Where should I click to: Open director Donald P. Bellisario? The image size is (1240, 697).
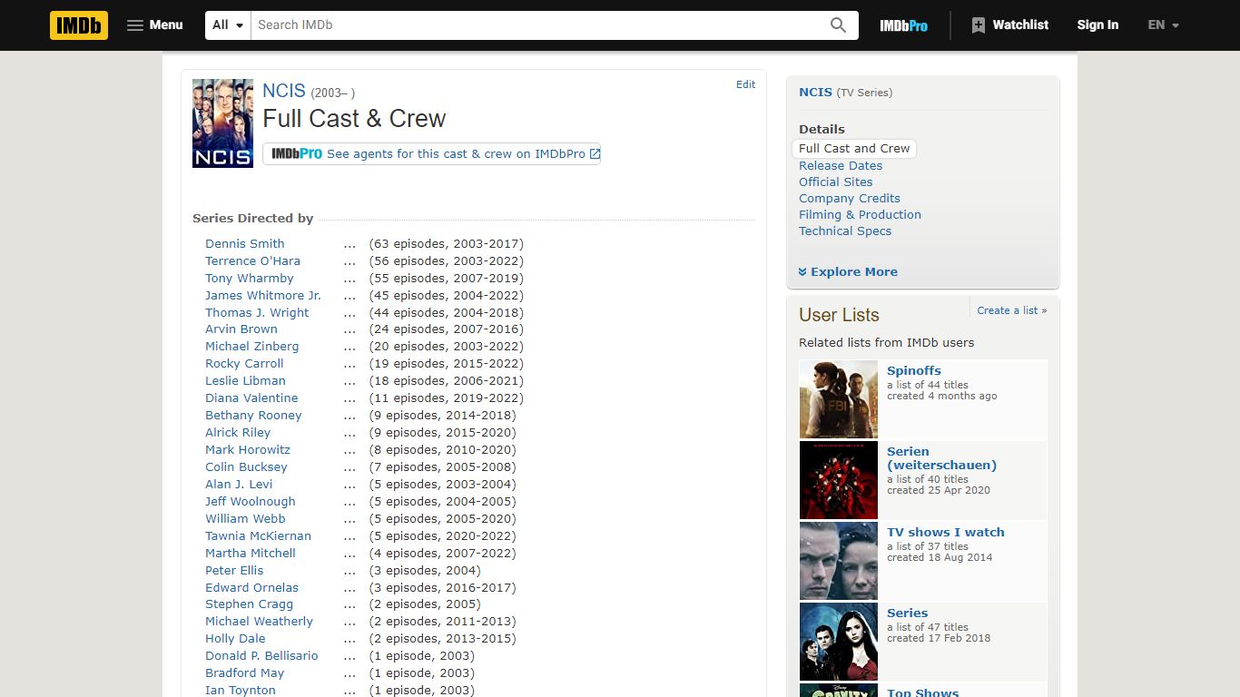tap(261, 655)
